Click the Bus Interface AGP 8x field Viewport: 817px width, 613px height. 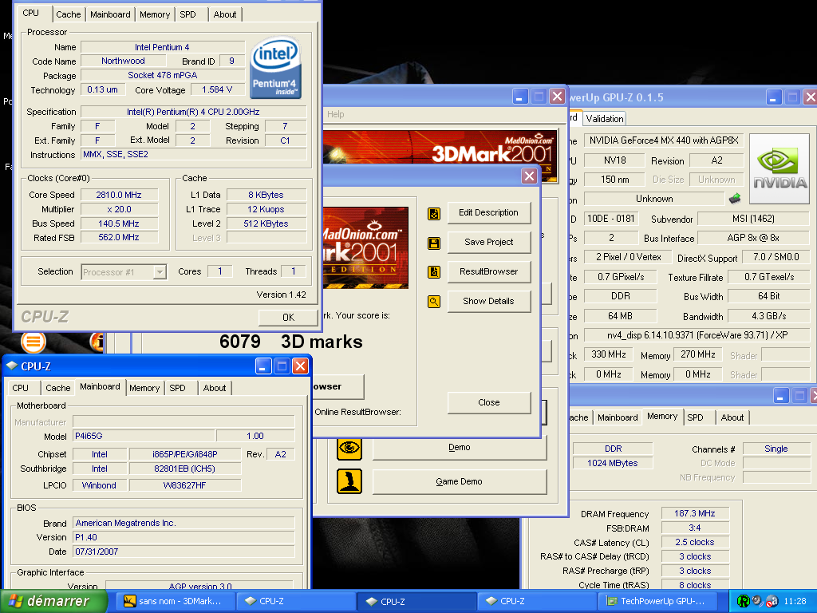pyautogui.click(x=753, y=238)
